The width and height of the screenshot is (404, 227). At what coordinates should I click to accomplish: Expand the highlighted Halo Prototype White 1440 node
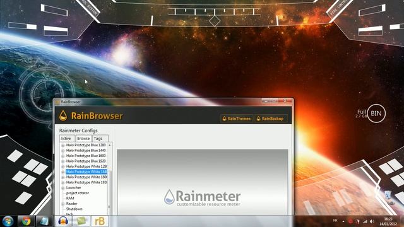(63, 172)
